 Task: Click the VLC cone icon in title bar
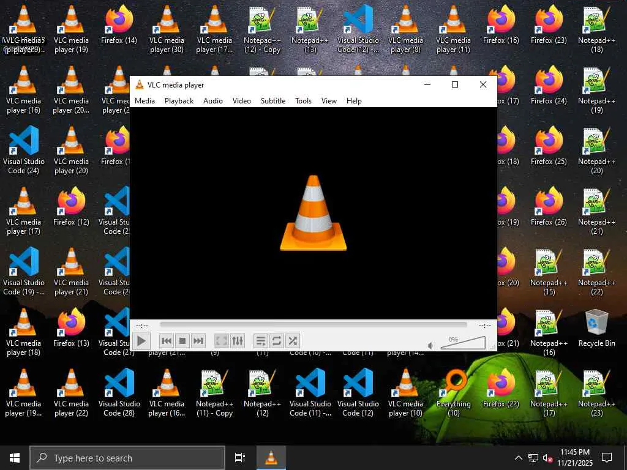click(140, 84)
